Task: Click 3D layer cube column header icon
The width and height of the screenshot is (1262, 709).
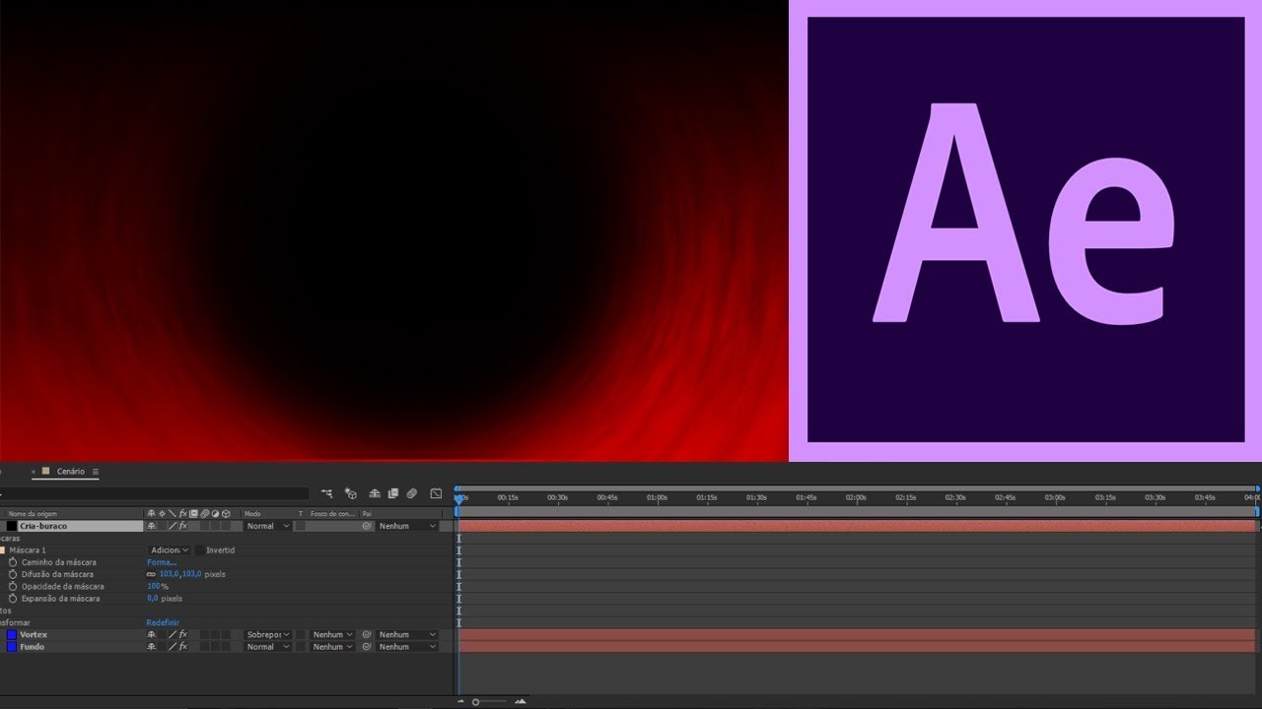Action: point(226,514)
